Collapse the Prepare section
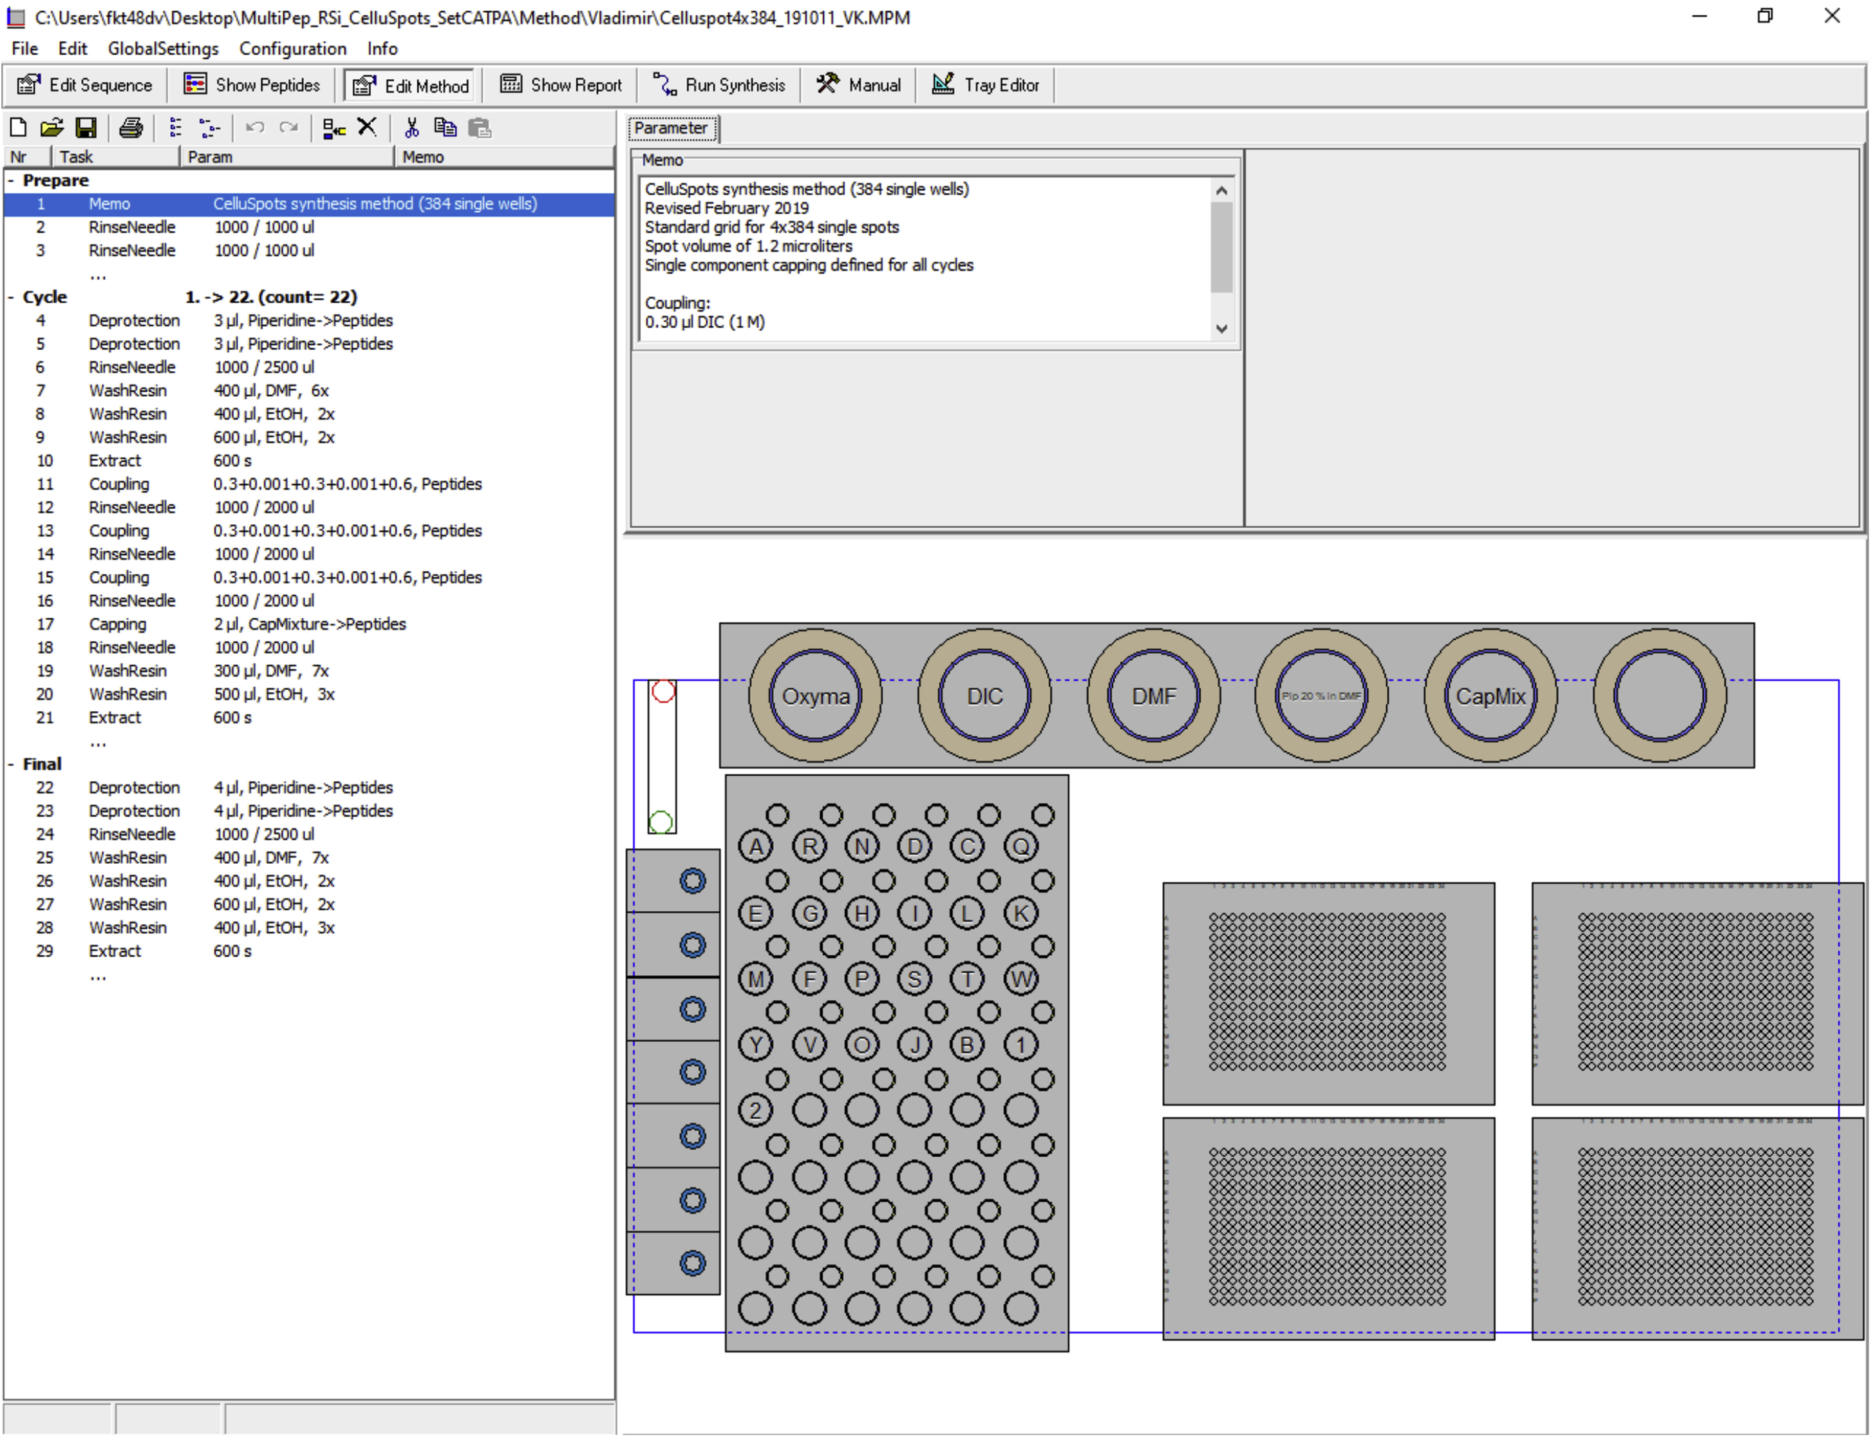The width and height of the screenshot is (1871, 1437). point(11,180)
